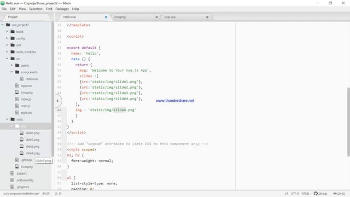Click the build folder icon
350x197 pixels.
coord(13,32)
